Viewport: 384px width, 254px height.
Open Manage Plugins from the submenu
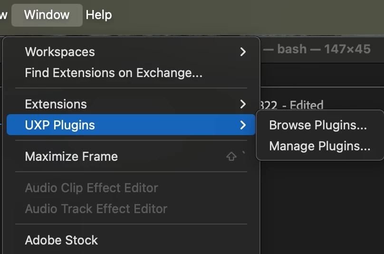coord(319,146)
